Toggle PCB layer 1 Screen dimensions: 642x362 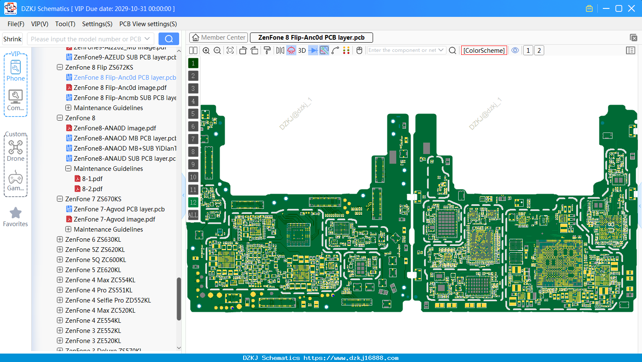193,63
